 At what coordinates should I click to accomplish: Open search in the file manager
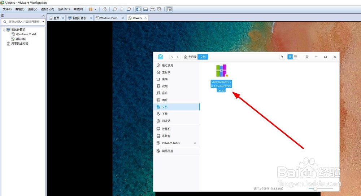[282, 57]
